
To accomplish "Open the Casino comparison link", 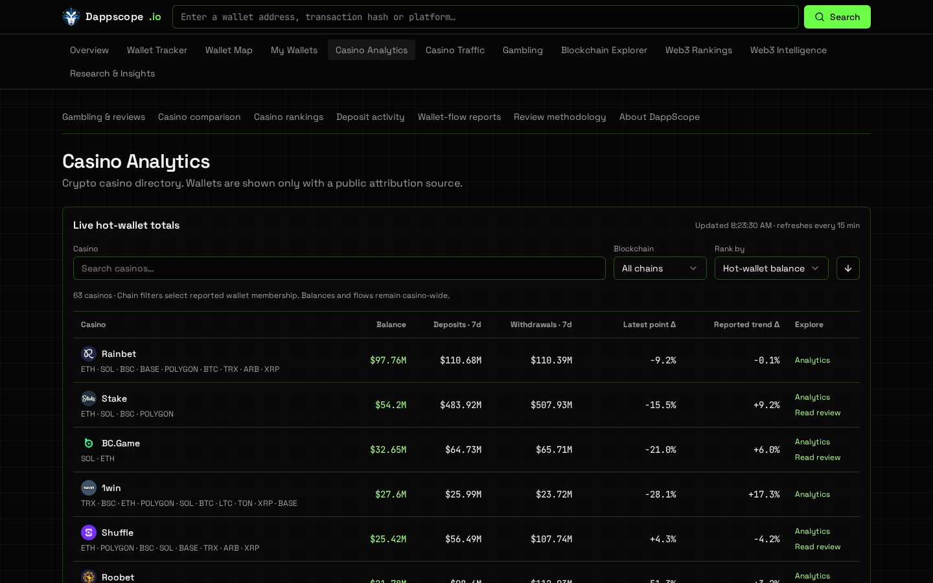I will click(x=200, y=117).
